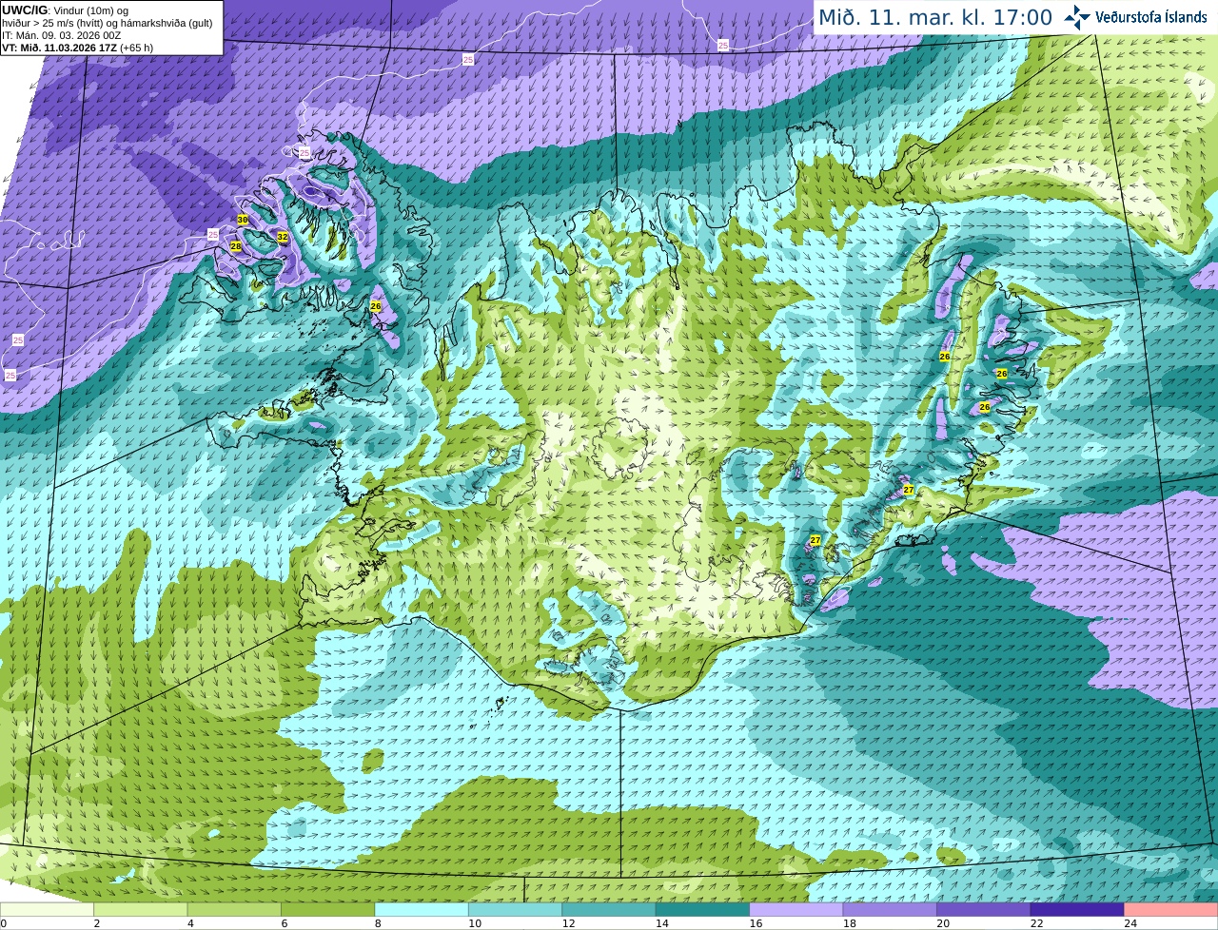Click the scale label '0'

[x=4, y=923]
